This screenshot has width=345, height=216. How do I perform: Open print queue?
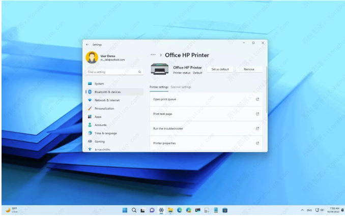tap(206, 99)
